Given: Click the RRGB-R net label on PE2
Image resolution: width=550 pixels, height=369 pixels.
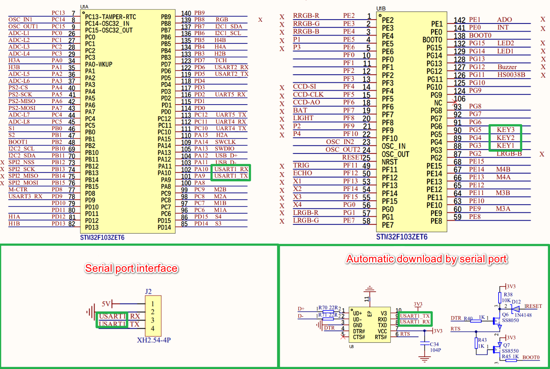Looking at the screenshot, I should [x=306, y=16].
